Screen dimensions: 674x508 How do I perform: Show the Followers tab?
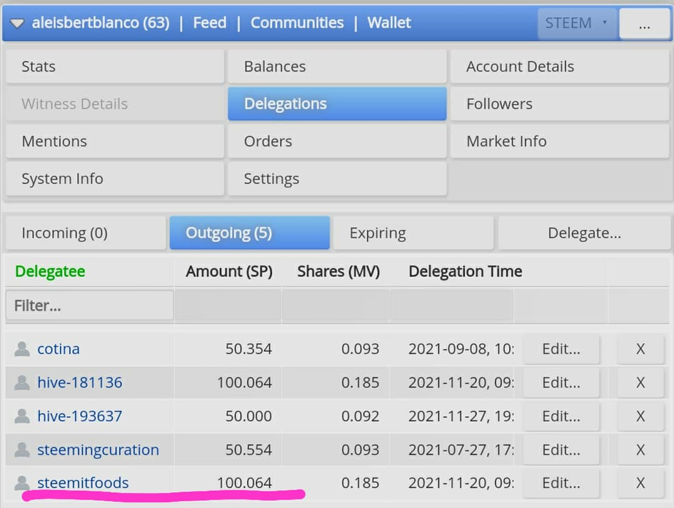(x=560, y=104)
